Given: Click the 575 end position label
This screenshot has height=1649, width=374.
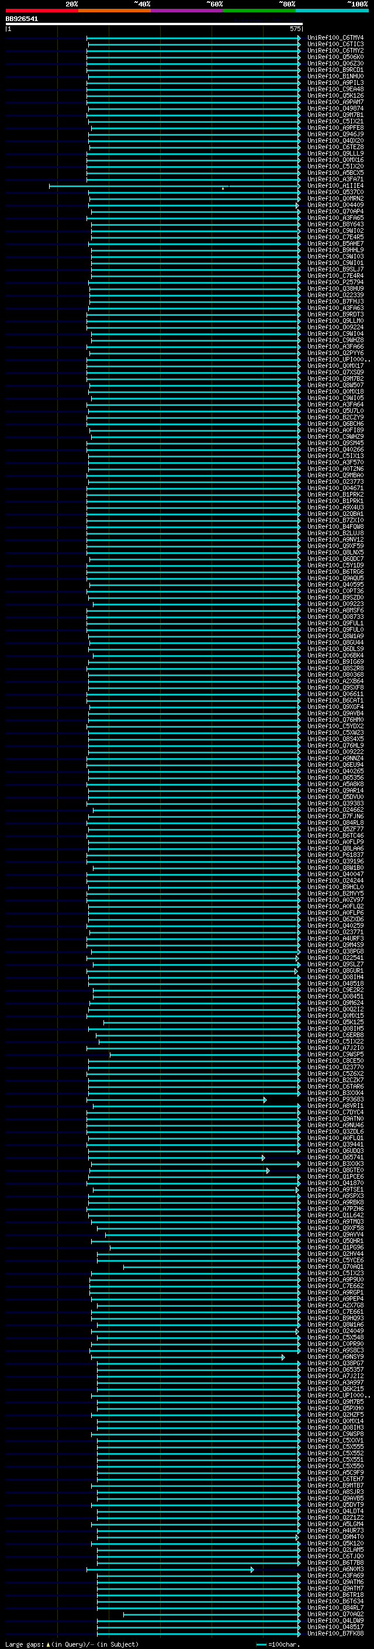Looking at the screenshot, I should (x=295, y=29).
